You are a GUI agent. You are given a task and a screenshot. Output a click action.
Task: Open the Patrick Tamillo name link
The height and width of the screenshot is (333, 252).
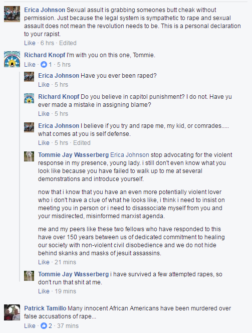pyautogui.click(x=45, y=308)
